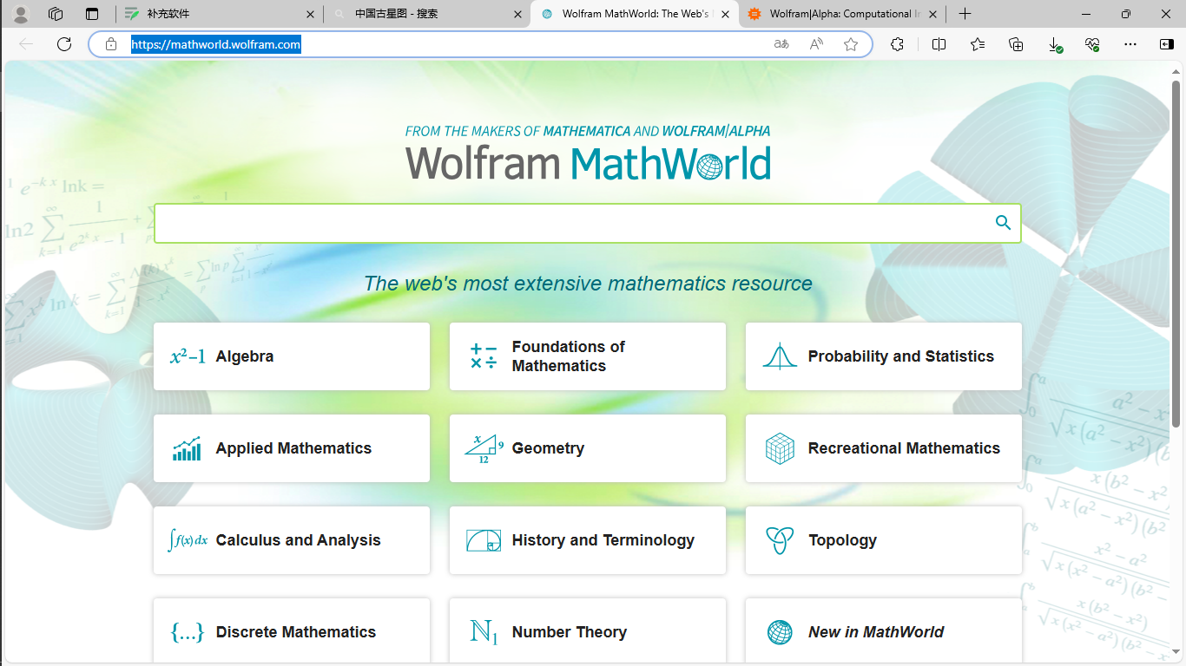Open the workspaces icon
The image size is (1186, 666).
[56, 14]
